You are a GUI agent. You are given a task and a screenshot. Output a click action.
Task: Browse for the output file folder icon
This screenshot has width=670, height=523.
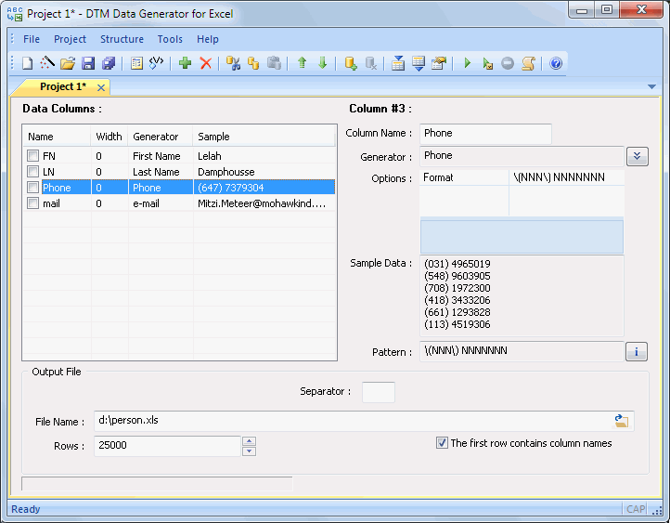[622, 421]
